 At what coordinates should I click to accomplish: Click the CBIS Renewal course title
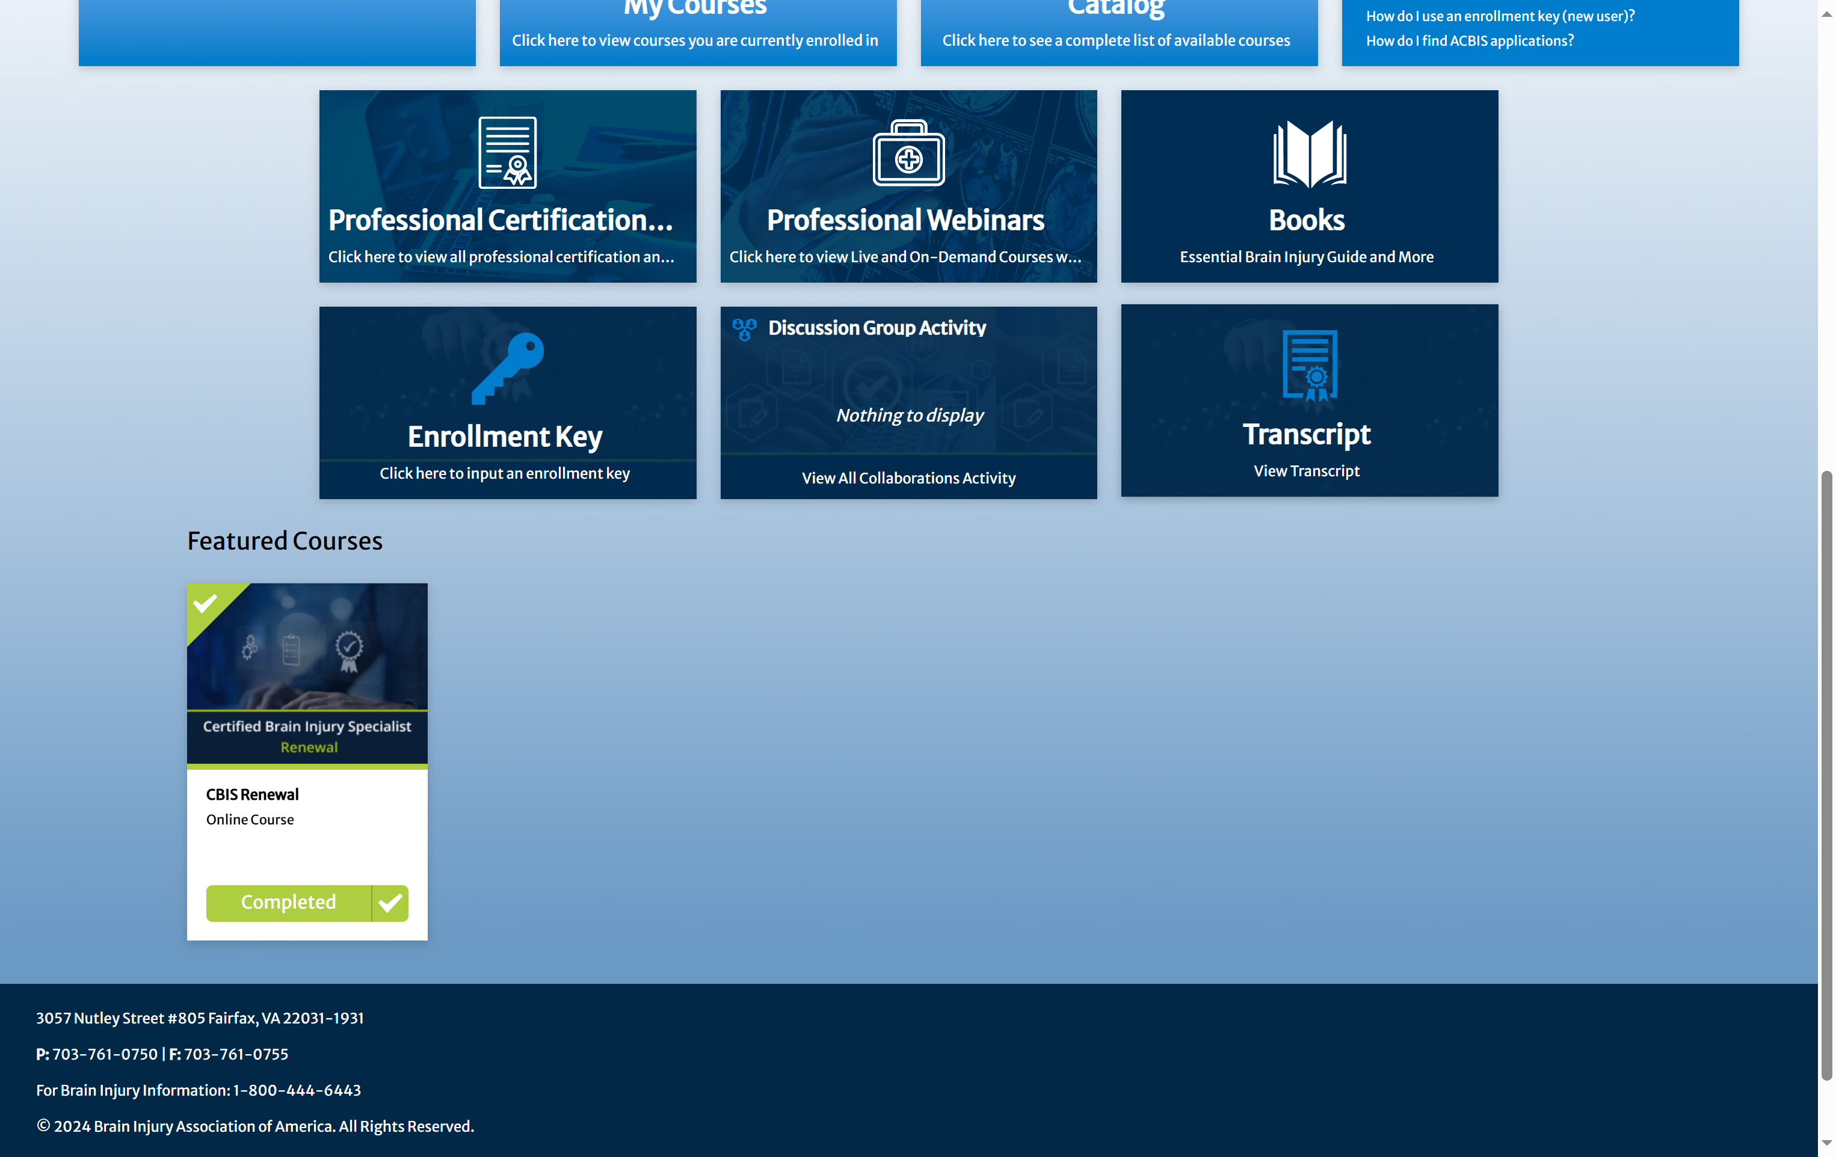point(253,794)
